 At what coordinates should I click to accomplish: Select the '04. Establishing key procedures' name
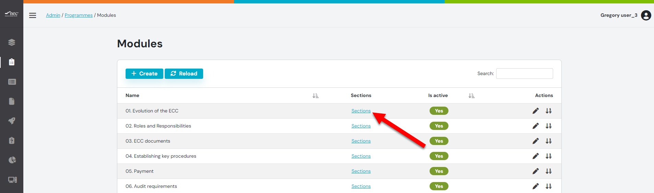point(161,156)
